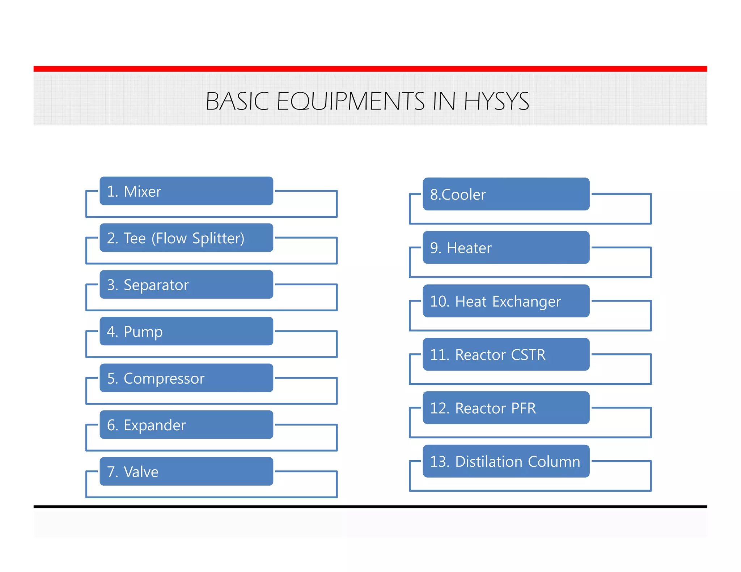Click the empty outline right of Valve
Screen dimensions: 741x572
[306, 485]
